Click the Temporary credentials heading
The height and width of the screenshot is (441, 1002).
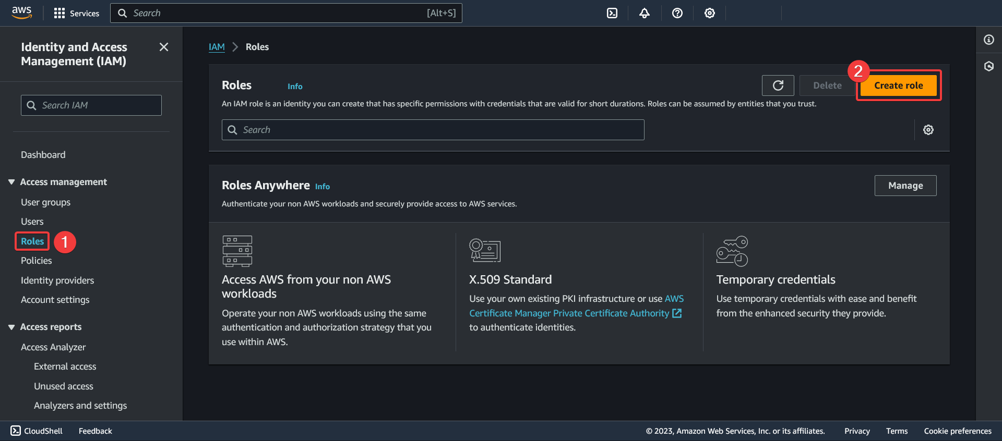coord(776,280)
